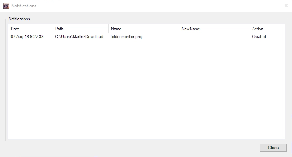Sort by the Name column header
Viewport: 292px width, 157px height.
[x=144, y=29]
